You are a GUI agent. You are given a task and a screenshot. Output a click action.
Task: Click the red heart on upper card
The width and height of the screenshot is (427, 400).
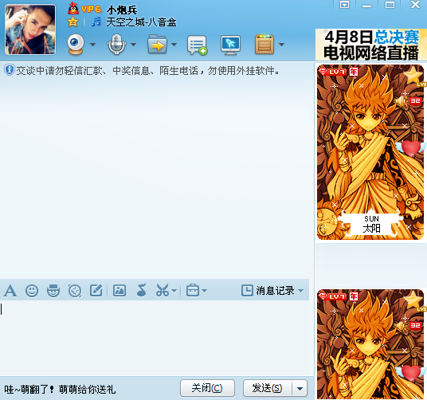click(x=410, y=148)
